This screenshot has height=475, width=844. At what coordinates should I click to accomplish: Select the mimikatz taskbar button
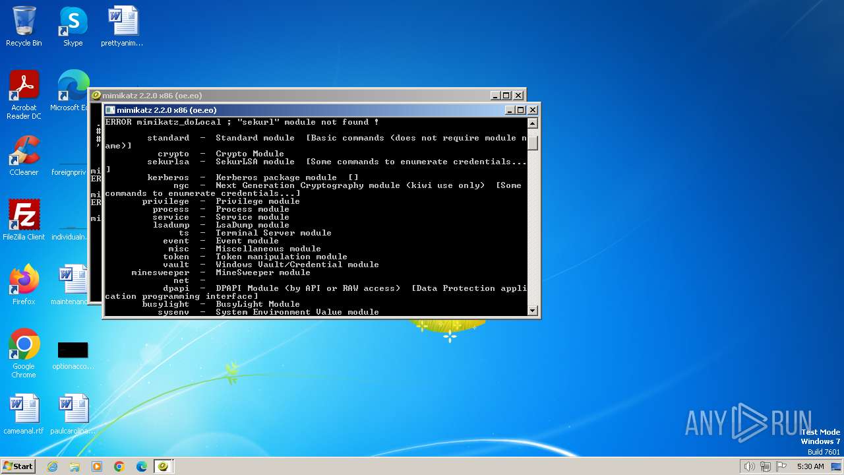pyautogui.click(x=164, y=466)
